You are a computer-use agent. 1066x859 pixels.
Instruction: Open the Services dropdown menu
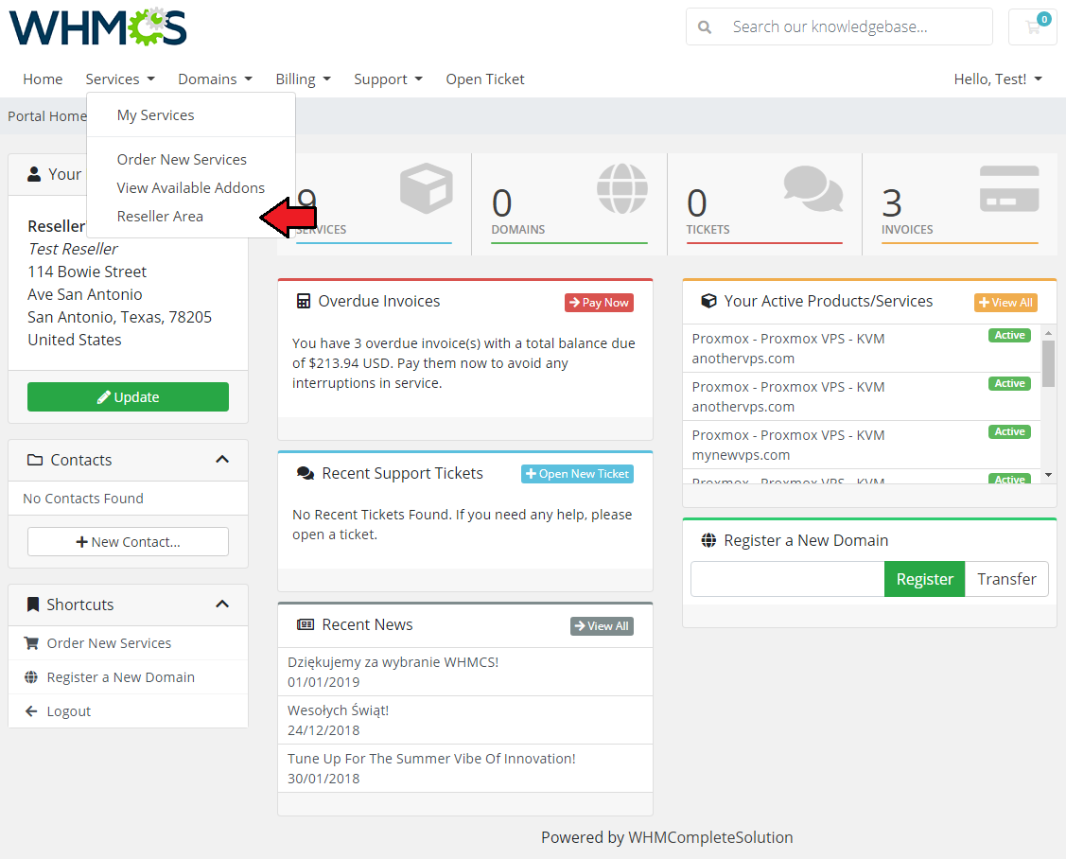tap(119, 79)
